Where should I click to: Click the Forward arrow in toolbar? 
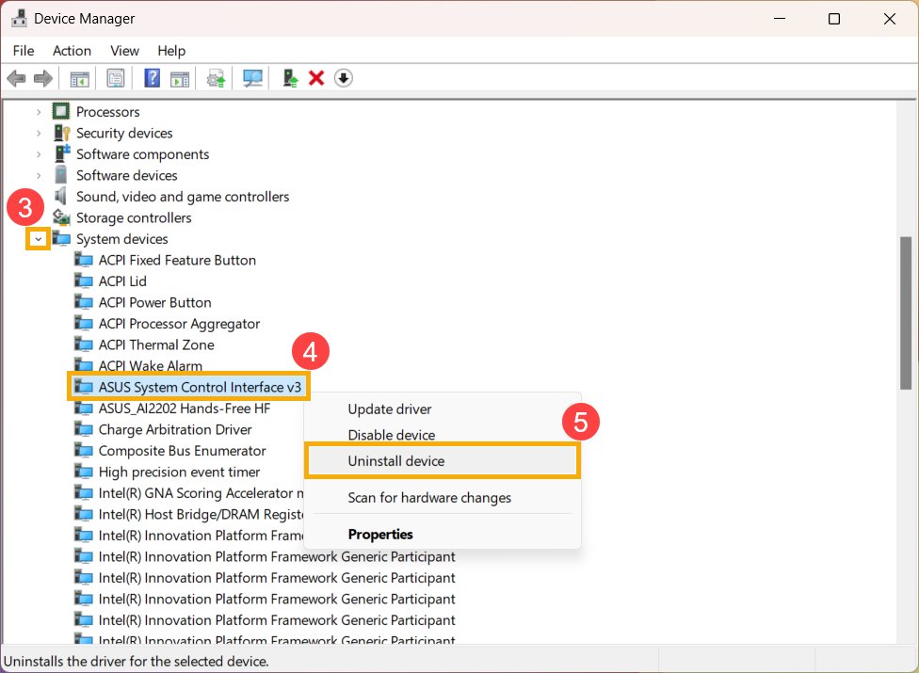click(42, 78)
